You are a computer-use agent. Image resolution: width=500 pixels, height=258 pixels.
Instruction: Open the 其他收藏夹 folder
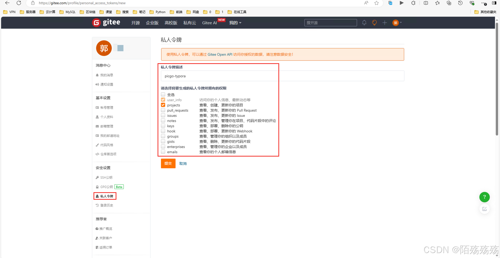[485, 12]
